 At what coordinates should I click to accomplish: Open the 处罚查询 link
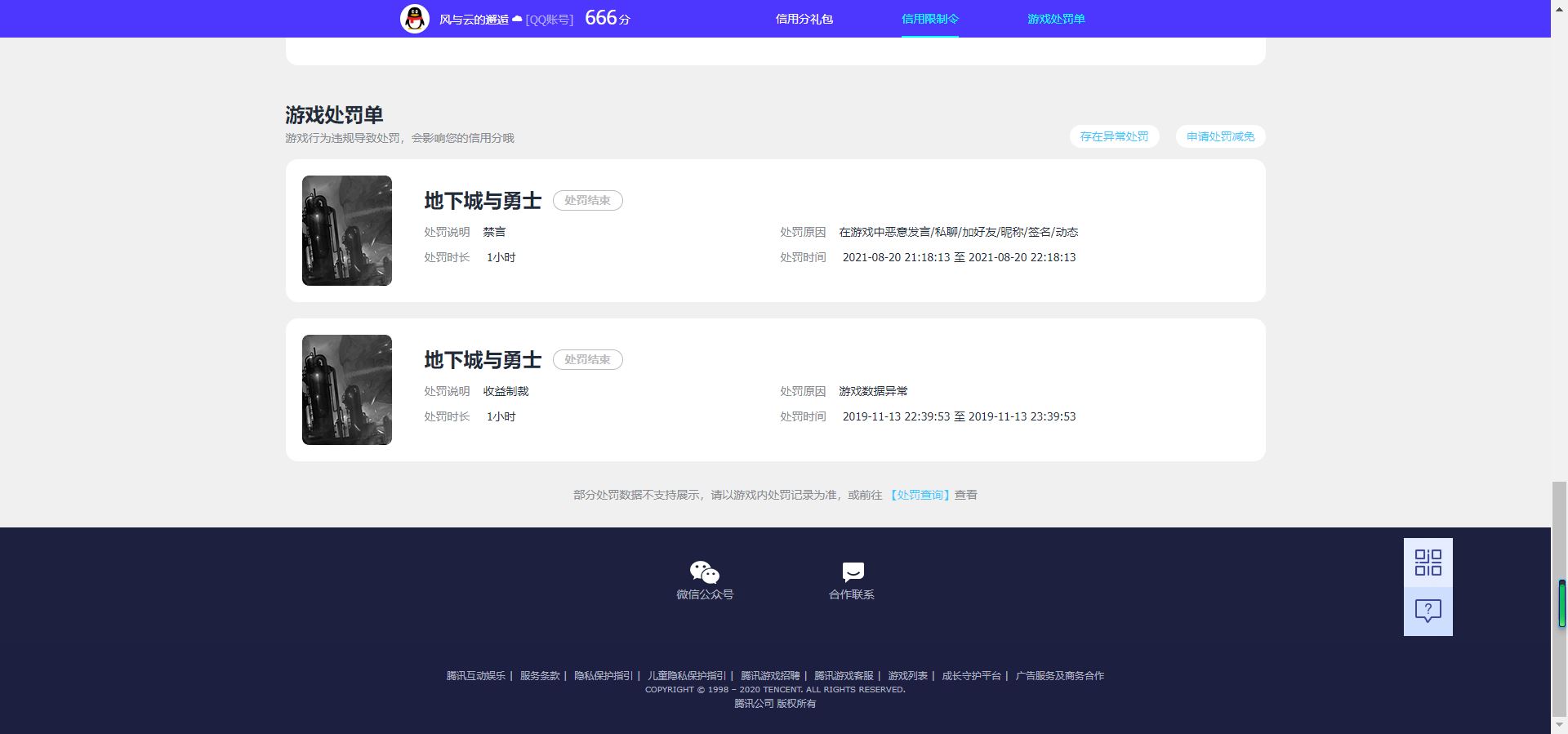coord(920,495)
